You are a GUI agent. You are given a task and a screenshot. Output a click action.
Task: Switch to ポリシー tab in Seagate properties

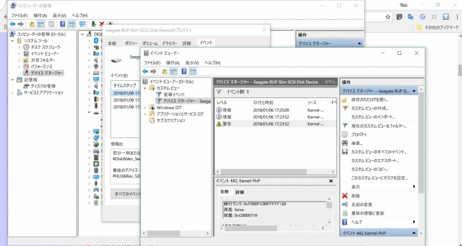click(x=131, y=43)
